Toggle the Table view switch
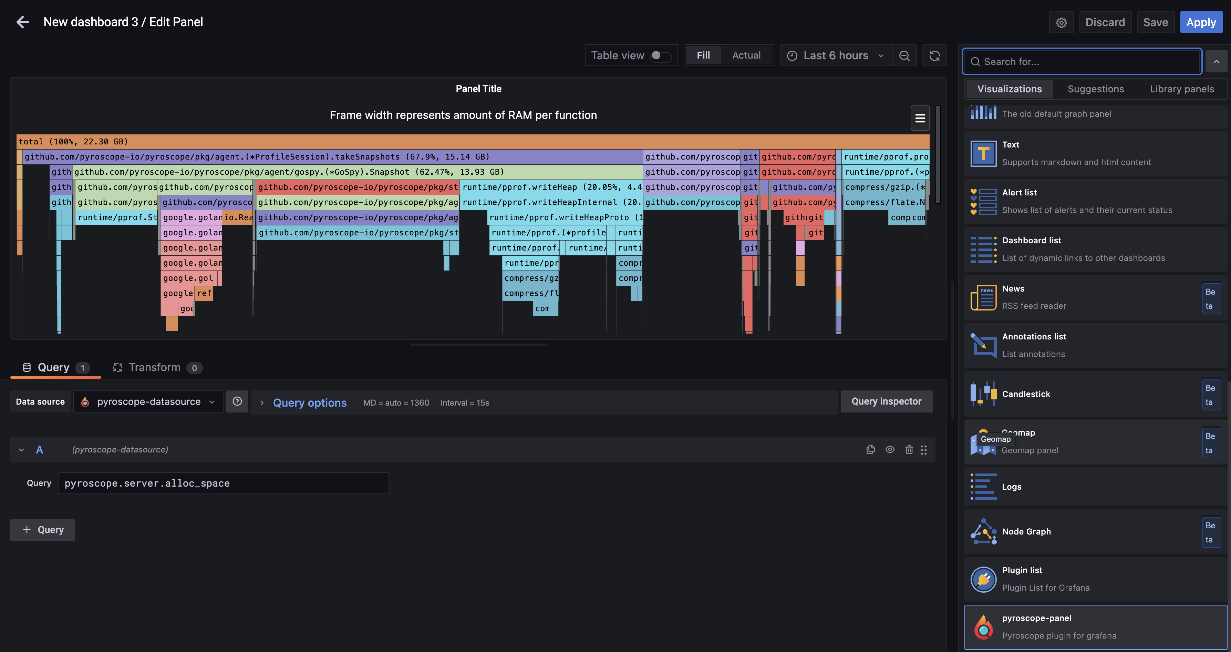The height and width of the screenshot is (652, 1231). click(x=661, y=56)
